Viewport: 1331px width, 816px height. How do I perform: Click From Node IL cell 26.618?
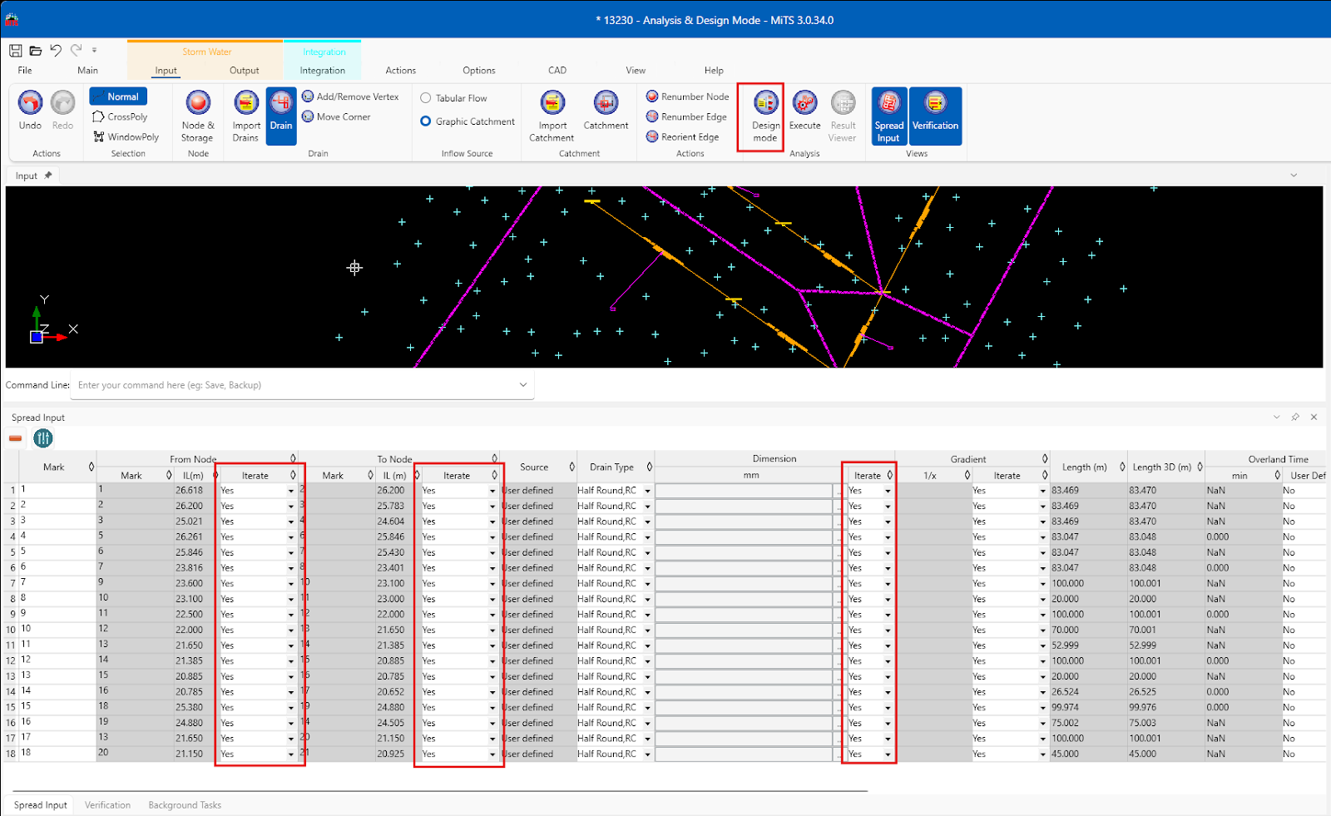tap(190, 491)
